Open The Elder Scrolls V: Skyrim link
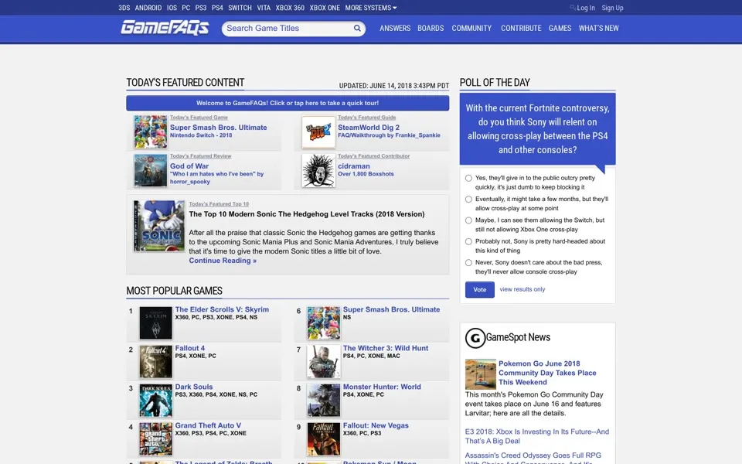This screenshot has width=742, height=464. [222, 309]
